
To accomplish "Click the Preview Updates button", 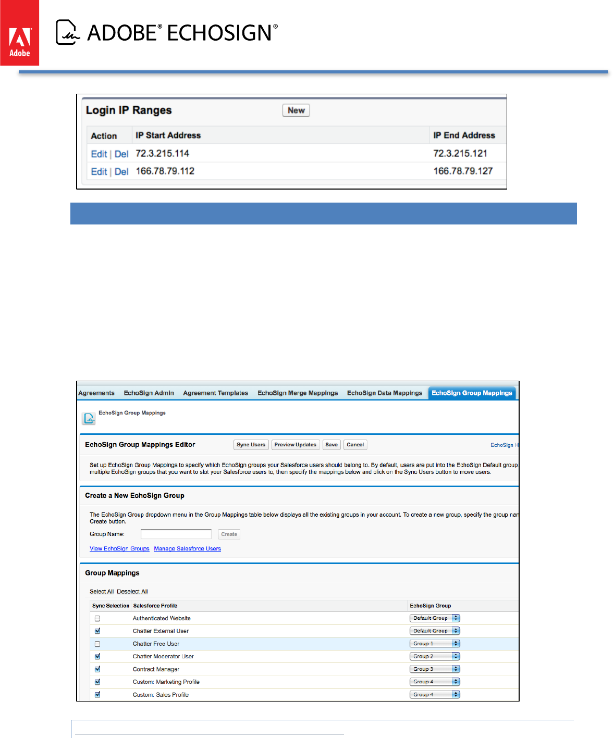I will pyautogui.click(x=295, y=445).
